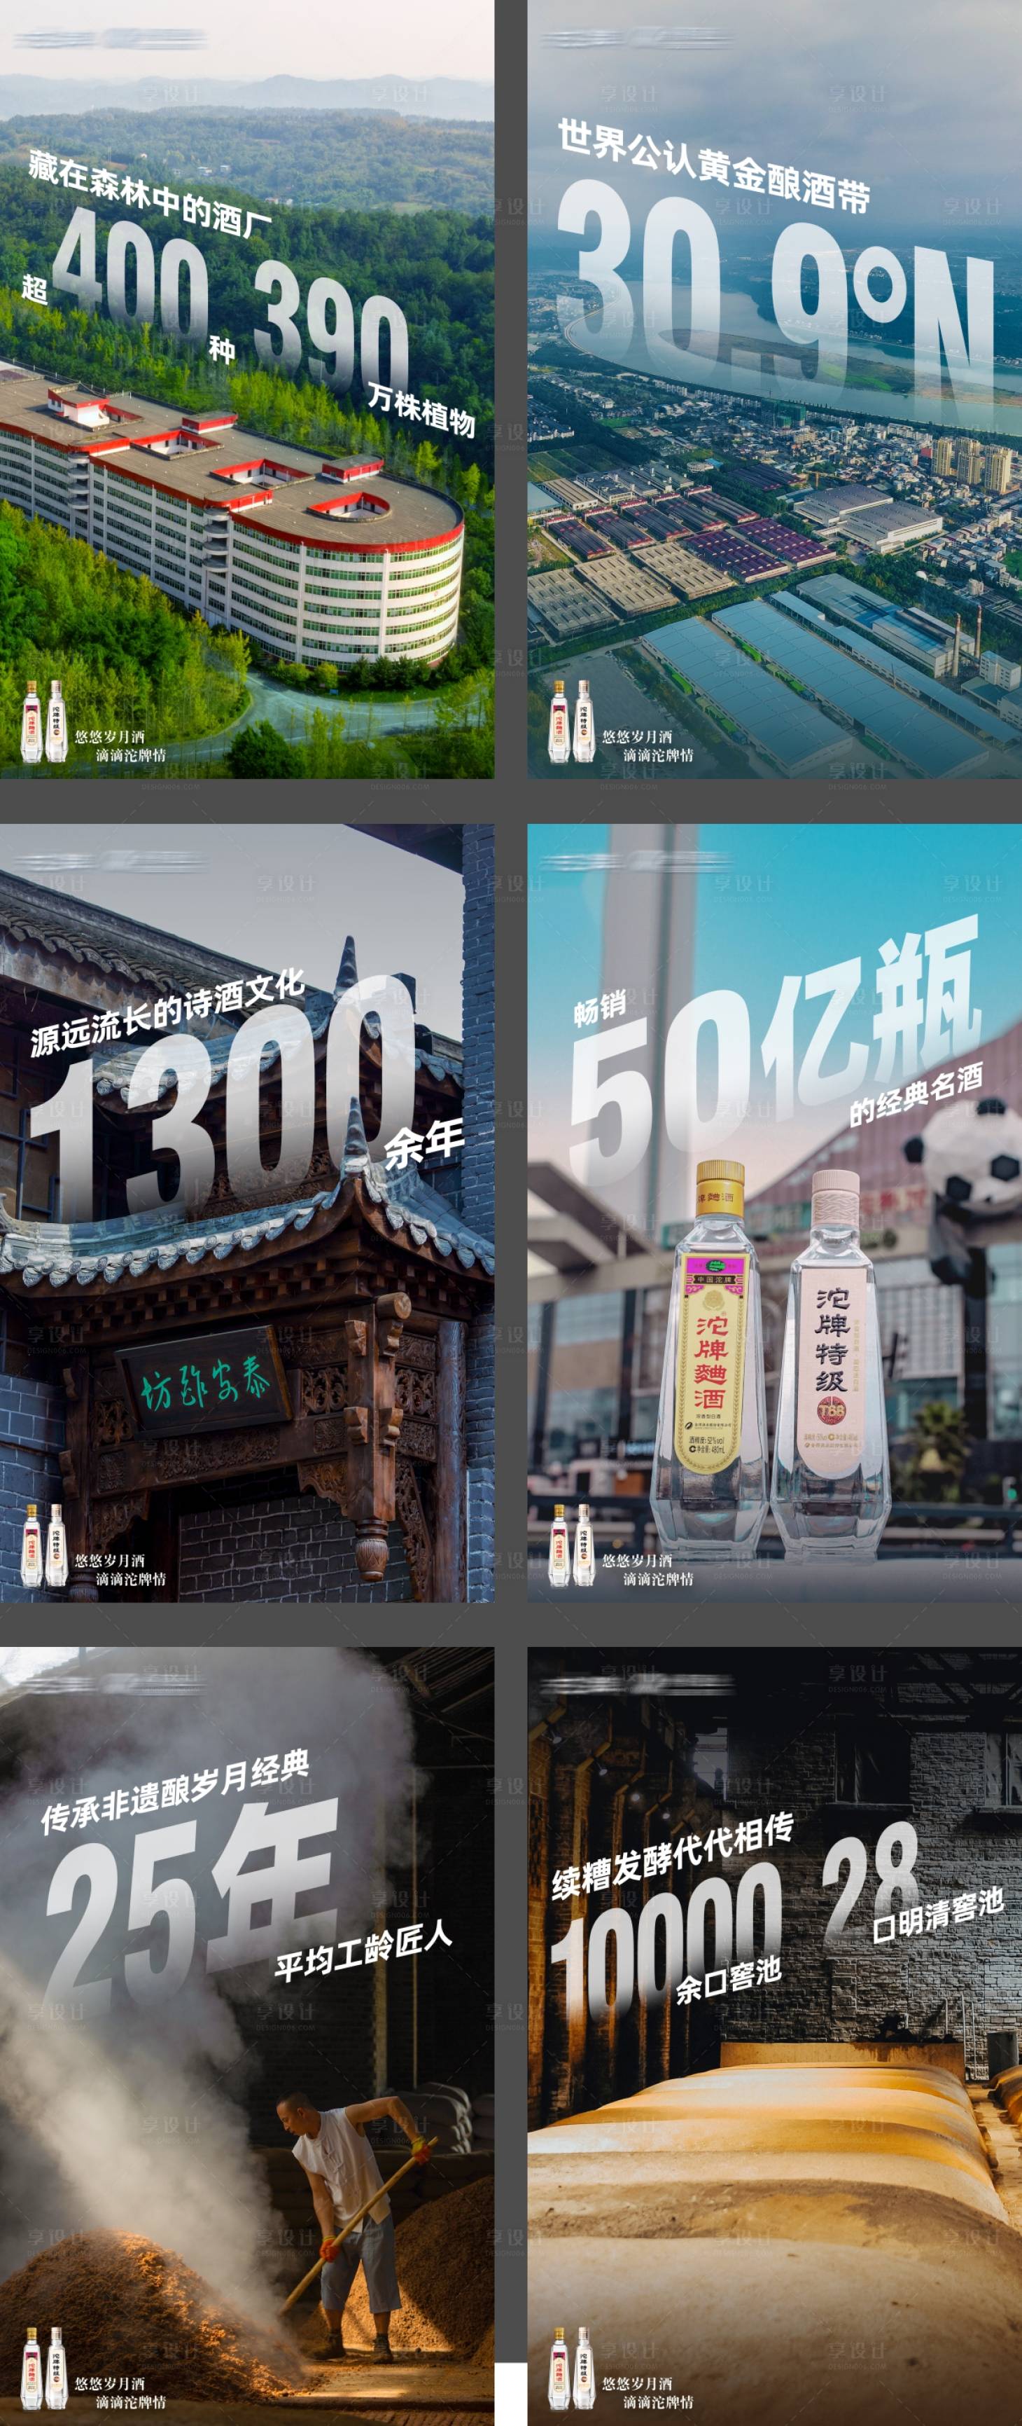Image resolution: width=1022 pixels, height=2426 pixels.
Task: Click slogan 滴滴沱牌情 in the 50亿瓶 poster
Action: pyautogui.click(x=658, y=1579)
